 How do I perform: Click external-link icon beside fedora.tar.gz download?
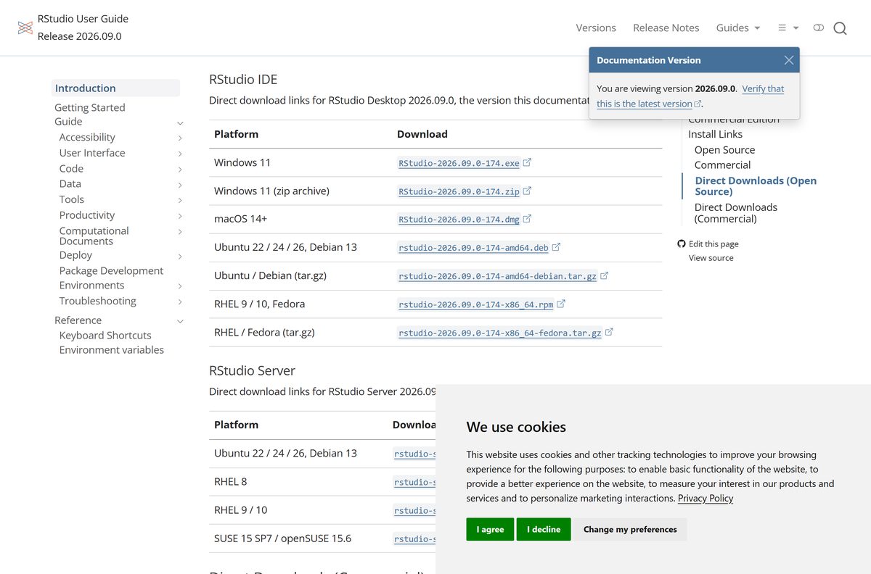click(x=609, y=332)
